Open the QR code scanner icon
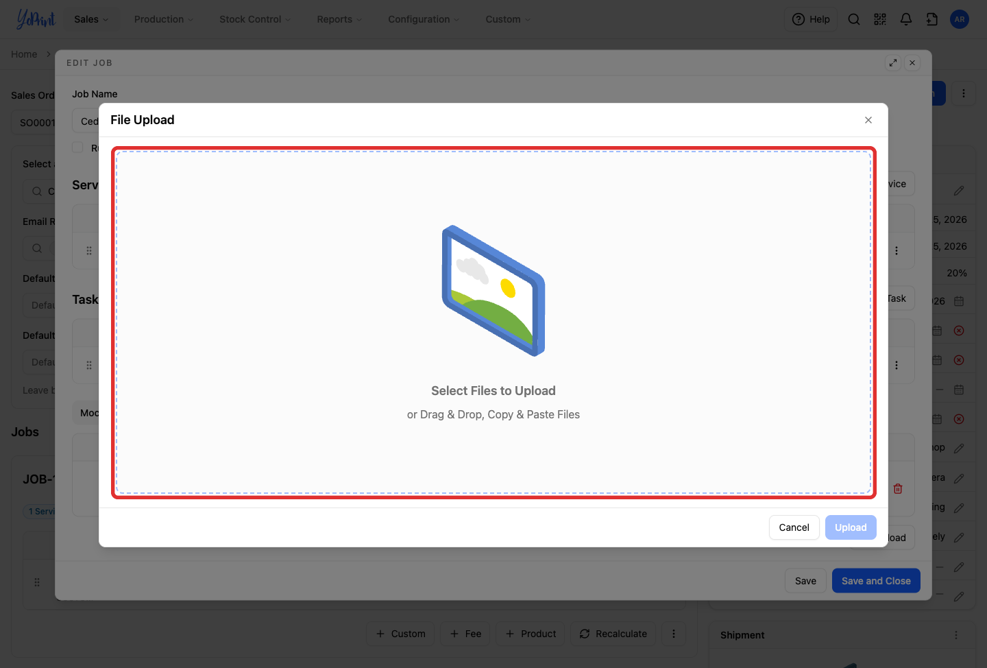The image size is (987, 668). pos(880,19)
